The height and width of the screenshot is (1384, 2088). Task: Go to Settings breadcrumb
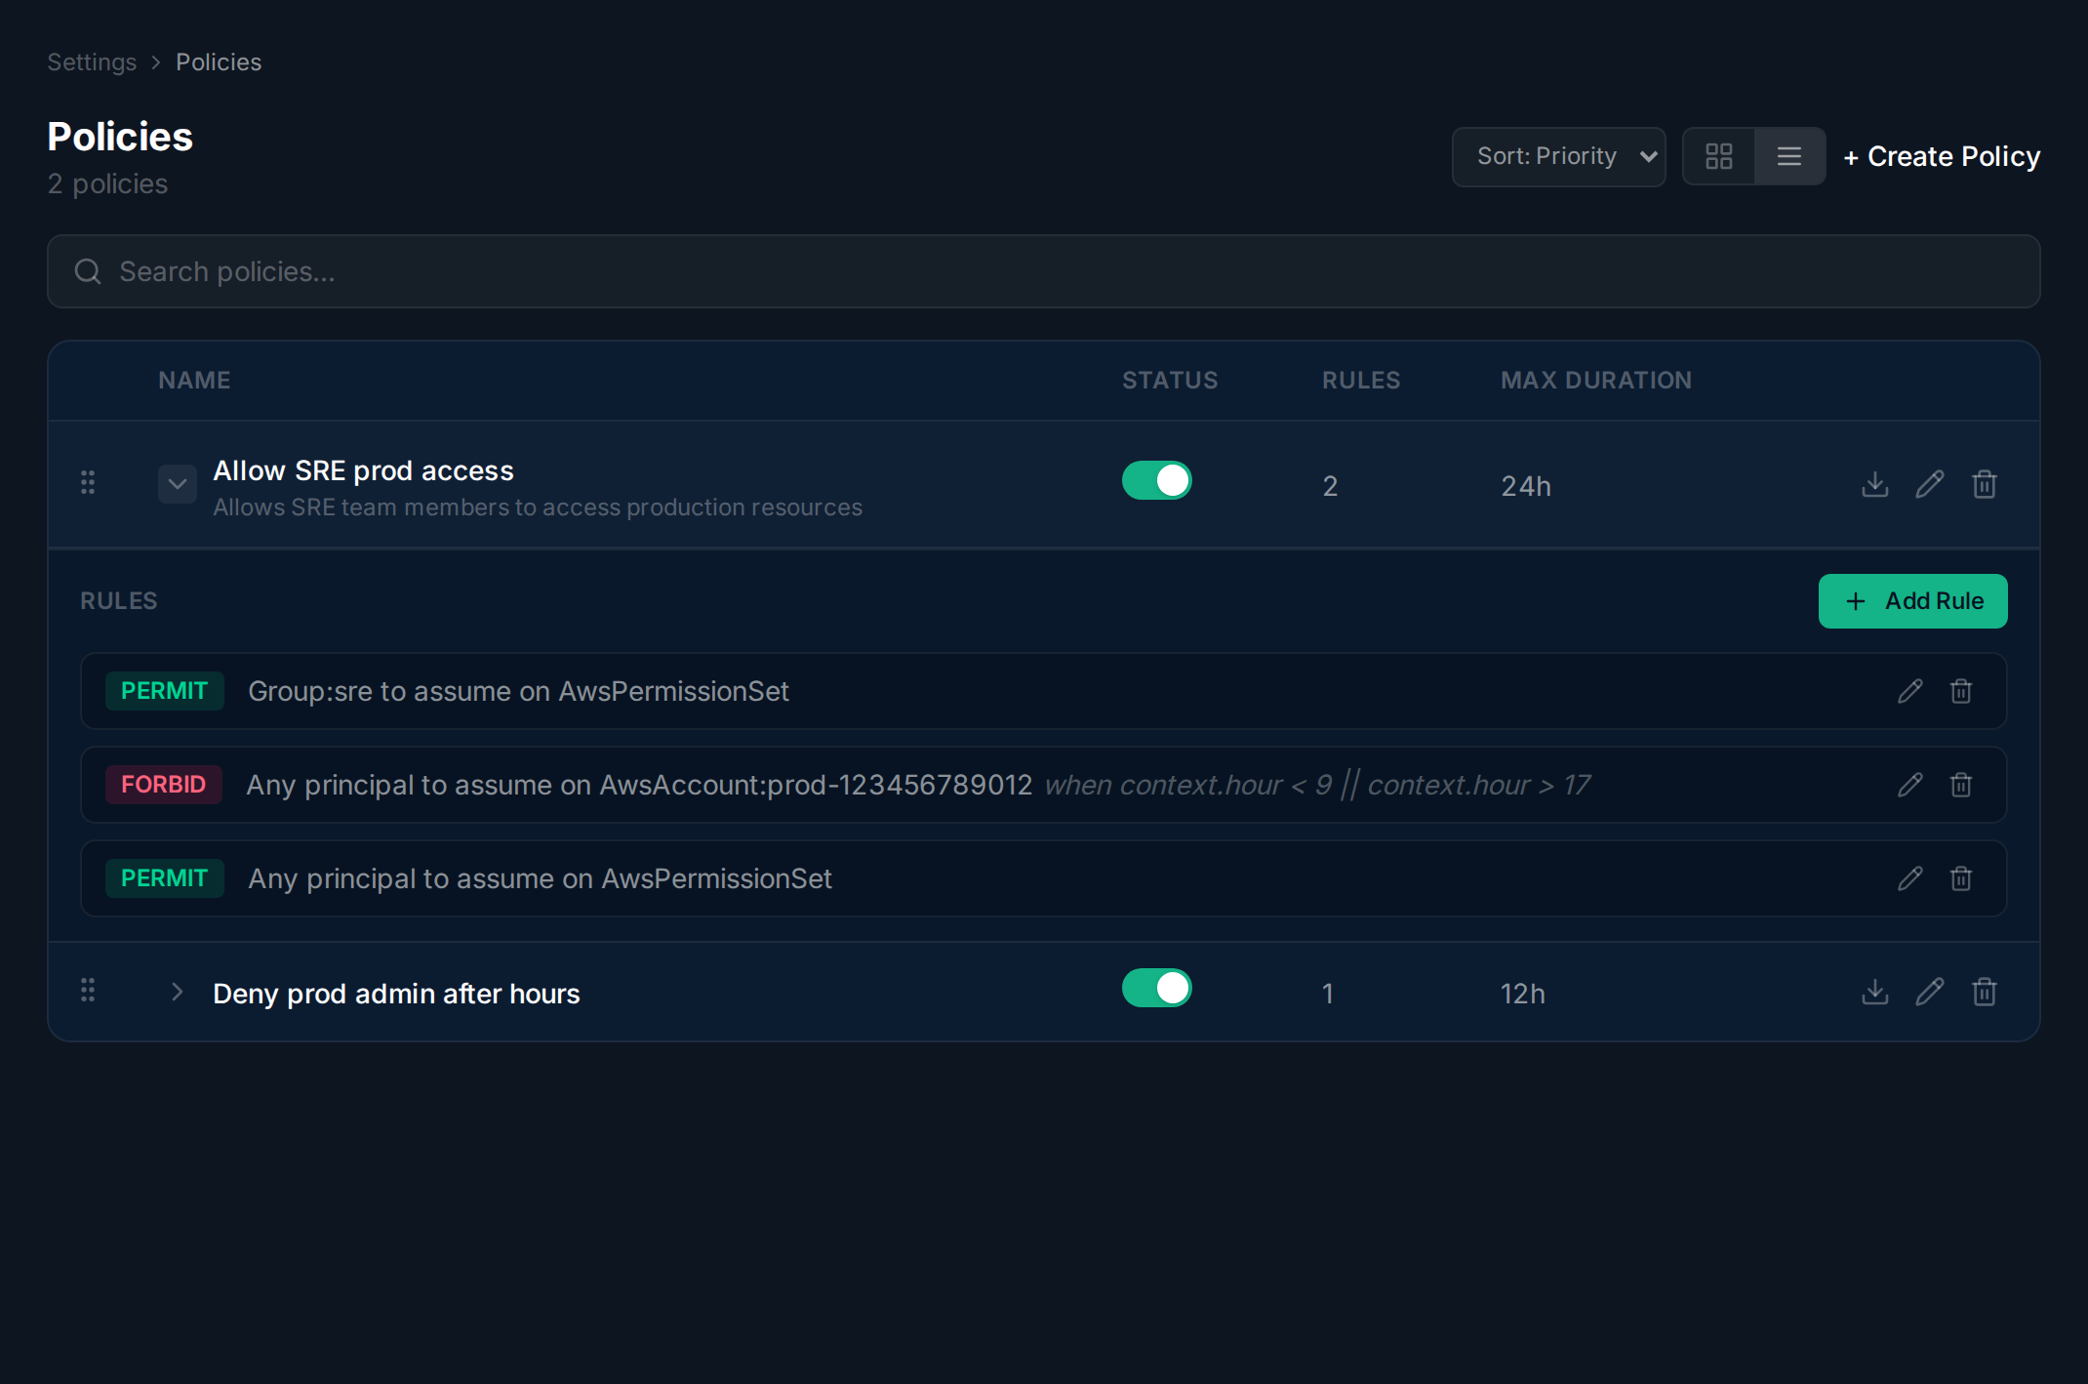[92, 62]
